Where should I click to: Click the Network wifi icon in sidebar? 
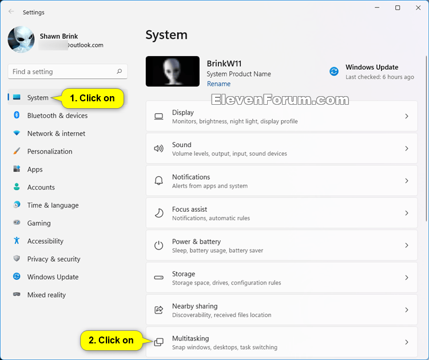coord(17,133)
